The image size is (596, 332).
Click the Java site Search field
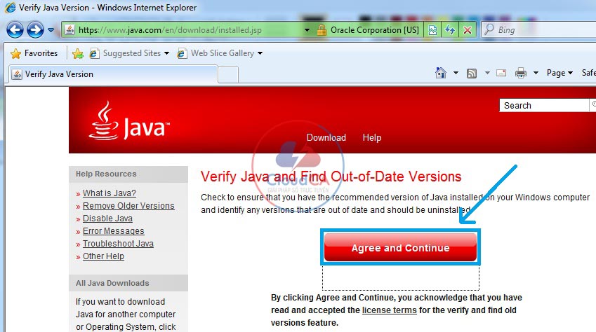[x=544, y=106]
